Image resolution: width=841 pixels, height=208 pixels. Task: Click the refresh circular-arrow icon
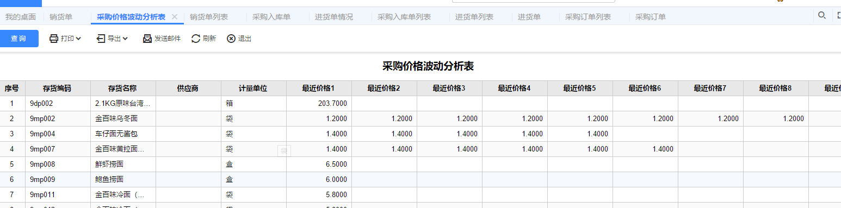click(x=196, y=39)
